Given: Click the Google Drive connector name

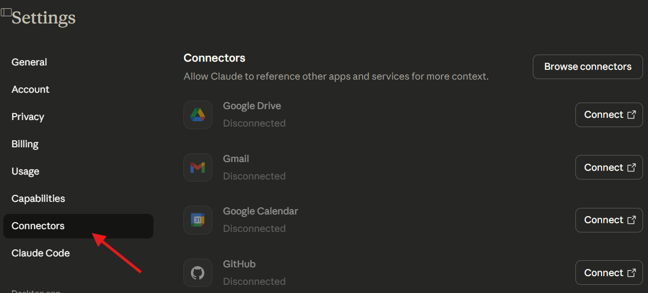Looking at the screenshot, I should [x=252, y=106].
